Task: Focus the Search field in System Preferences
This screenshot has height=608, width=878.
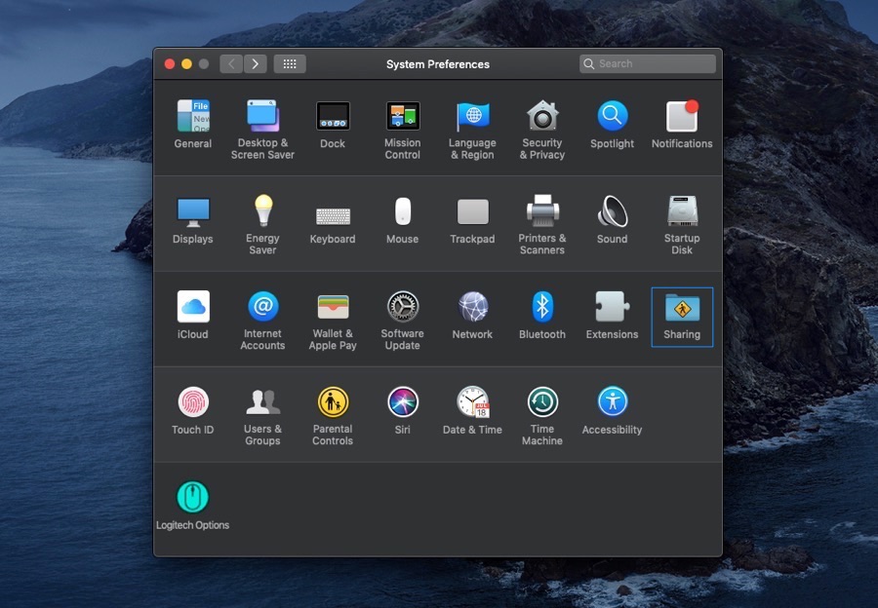Action: tap(648, 63)
